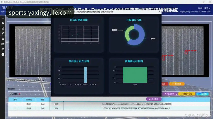Open the video file detection icon
The height and width of the screenshot is (119, 213).
(x=3, y=34)
